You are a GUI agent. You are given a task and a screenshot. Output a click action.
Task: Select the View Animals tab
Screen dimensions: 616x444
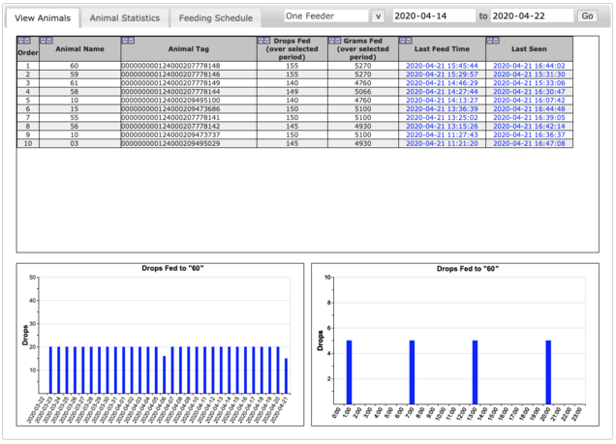click(x=42, y=17)
